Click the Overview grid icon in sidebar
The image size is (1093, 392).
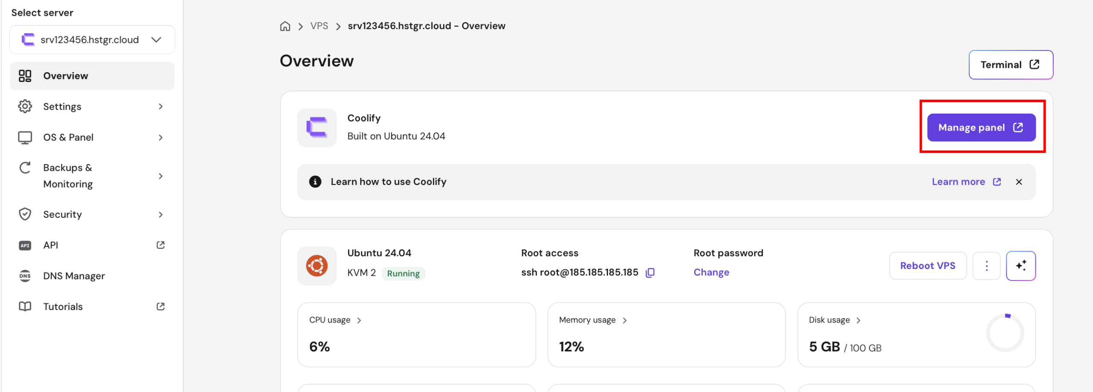[25, 76]
